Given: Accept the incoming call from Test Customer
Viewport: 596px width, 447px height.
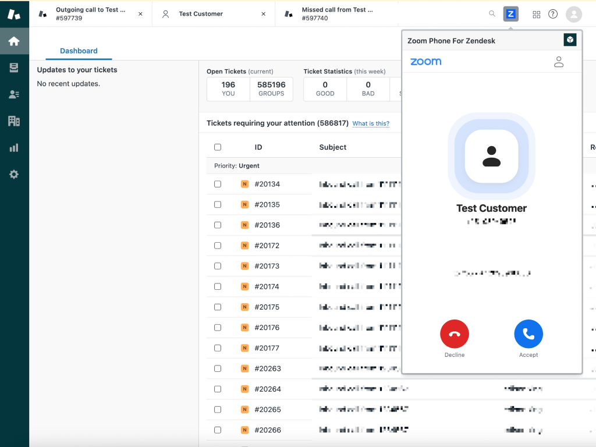Looking at the screenshot, I should coord(528,334).
